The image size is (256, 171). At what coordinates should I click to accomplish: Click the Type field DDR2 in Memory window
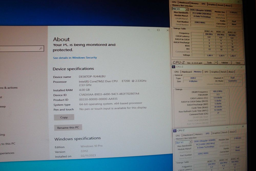tap(193, 78)
